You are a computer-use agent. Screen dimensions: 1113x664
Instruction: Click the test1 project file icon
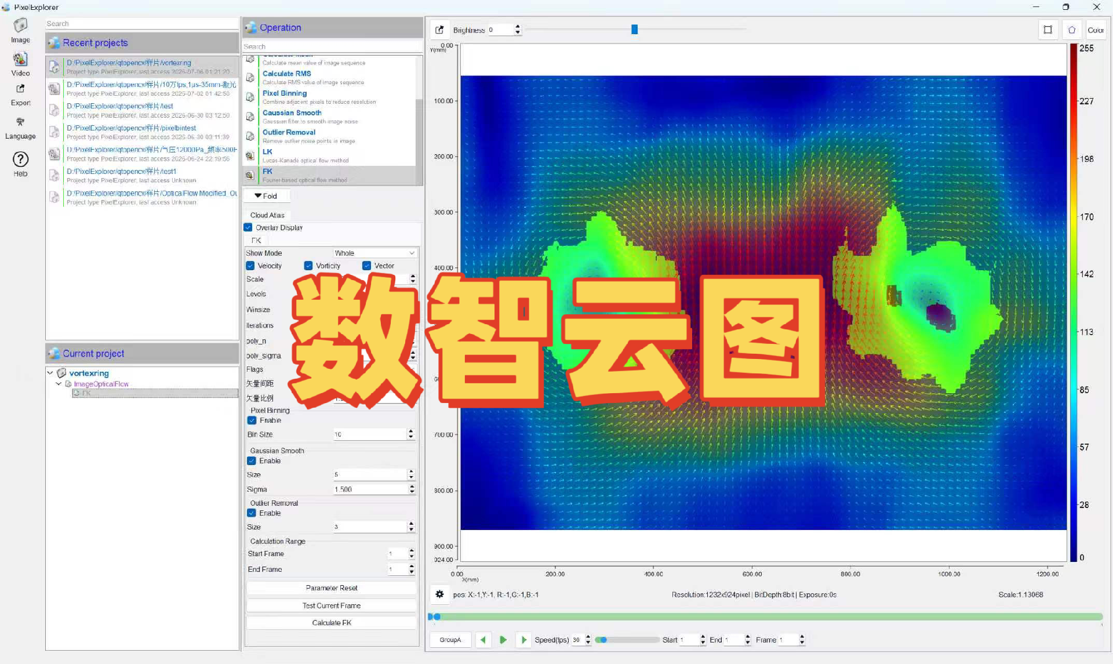tap(54, 176)
